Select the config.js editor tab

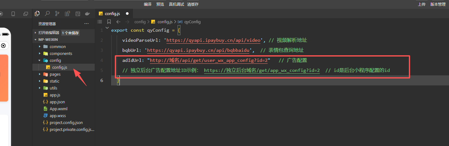112,14
